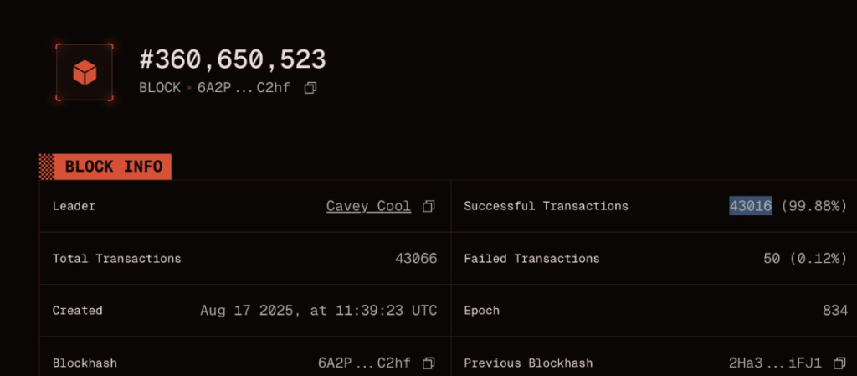Click the Leader row label
Viewport: 857px width, 376px height.
[x=73, y=206]
